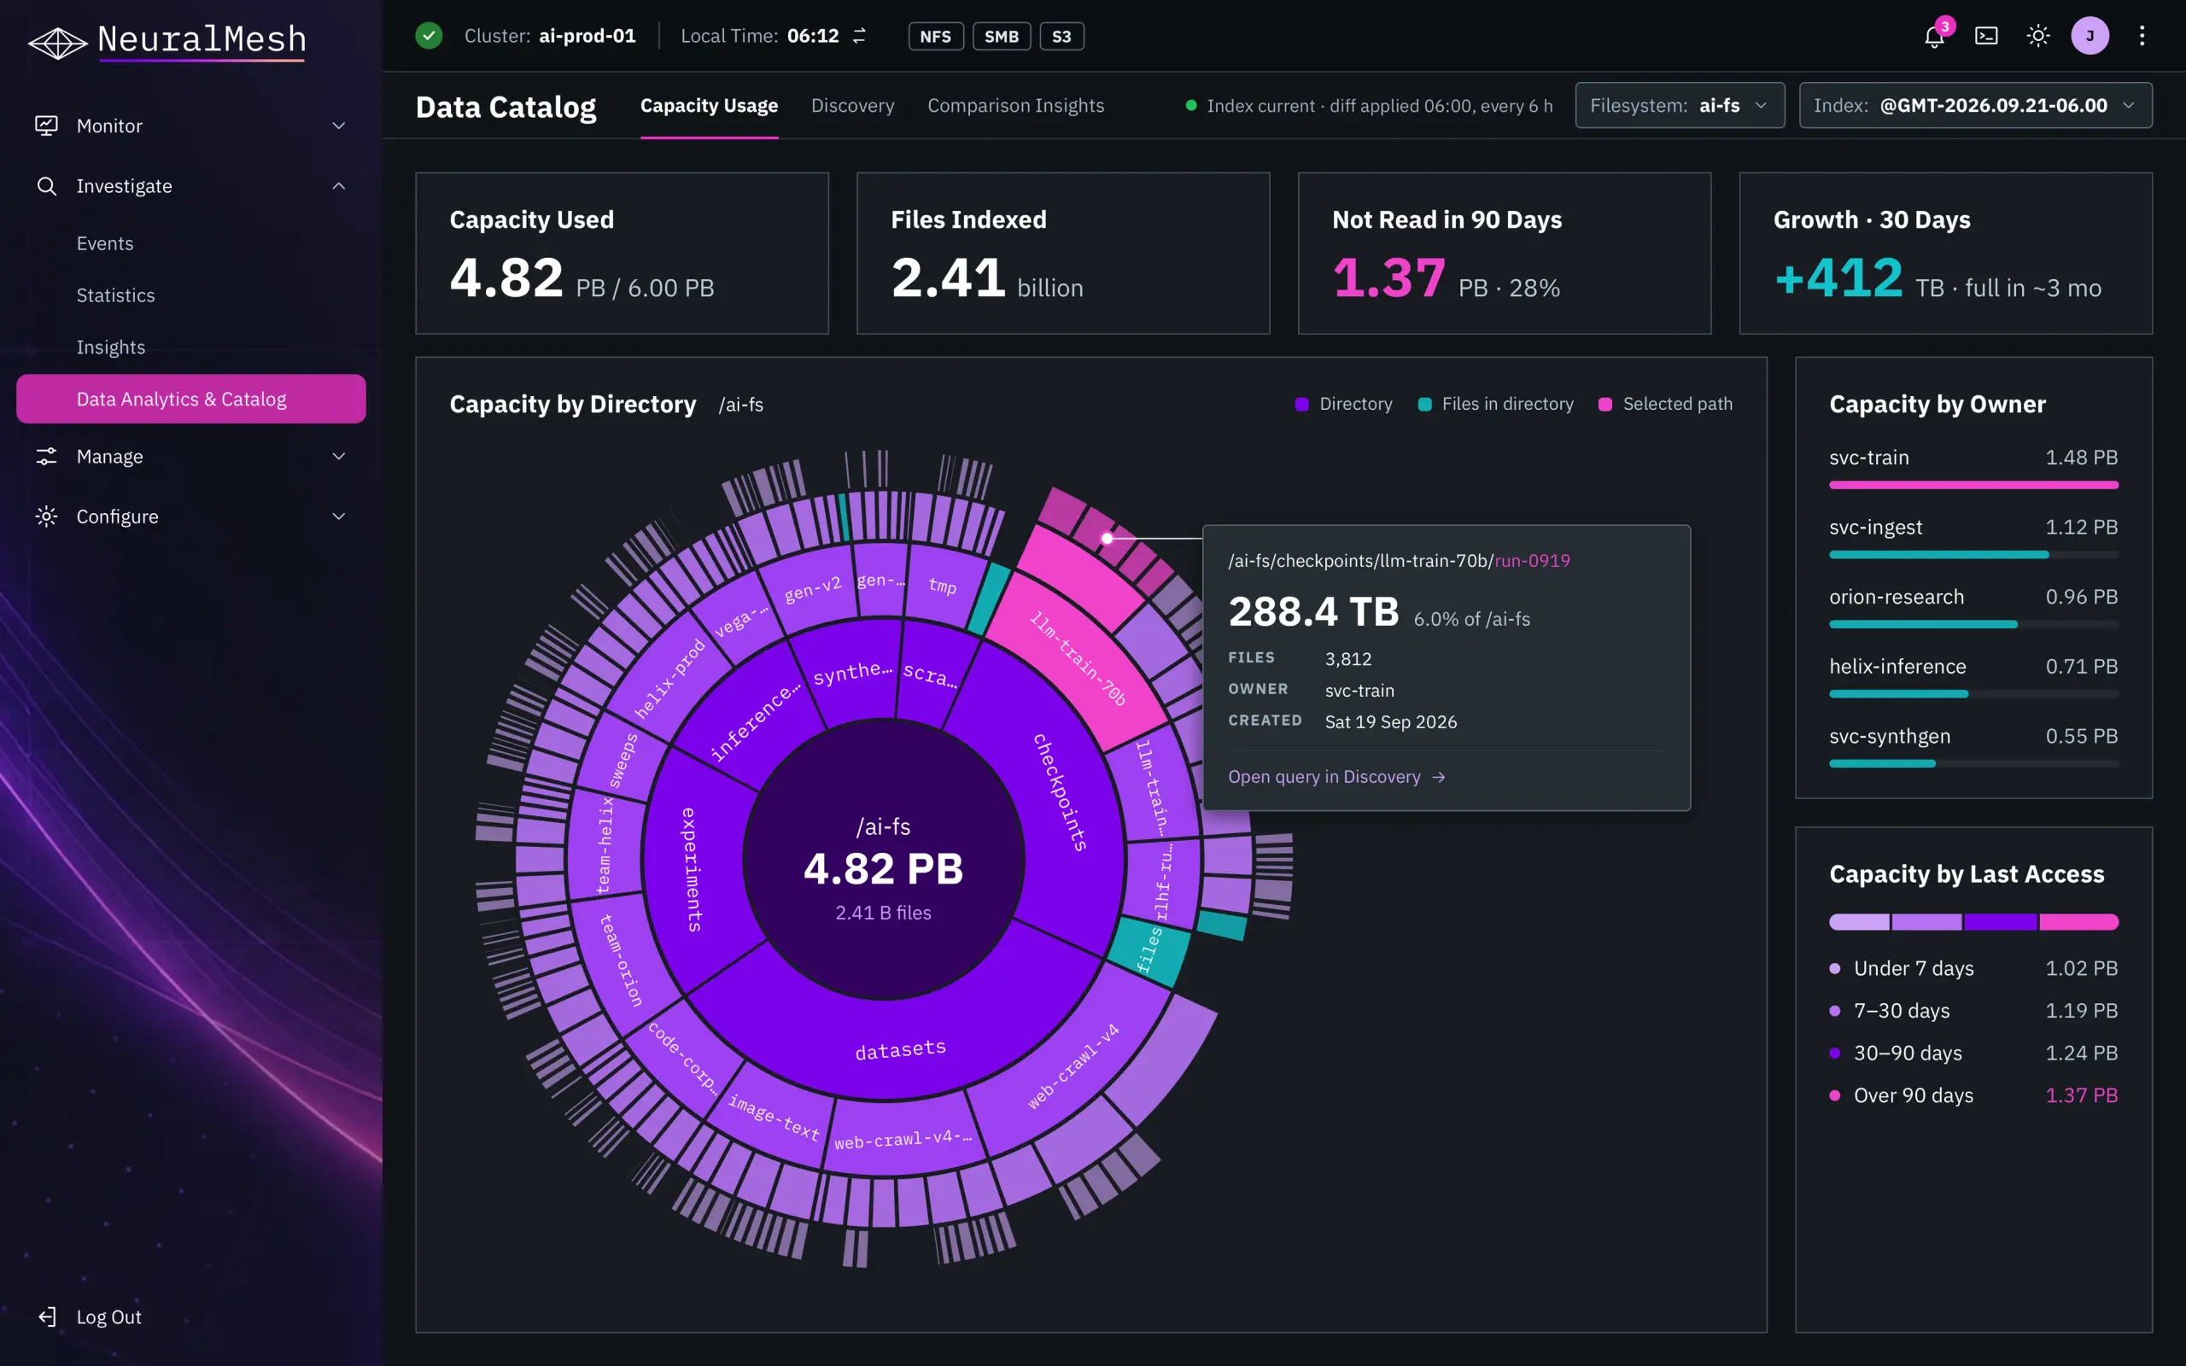Click the Configure gear icon

point(46,517)
